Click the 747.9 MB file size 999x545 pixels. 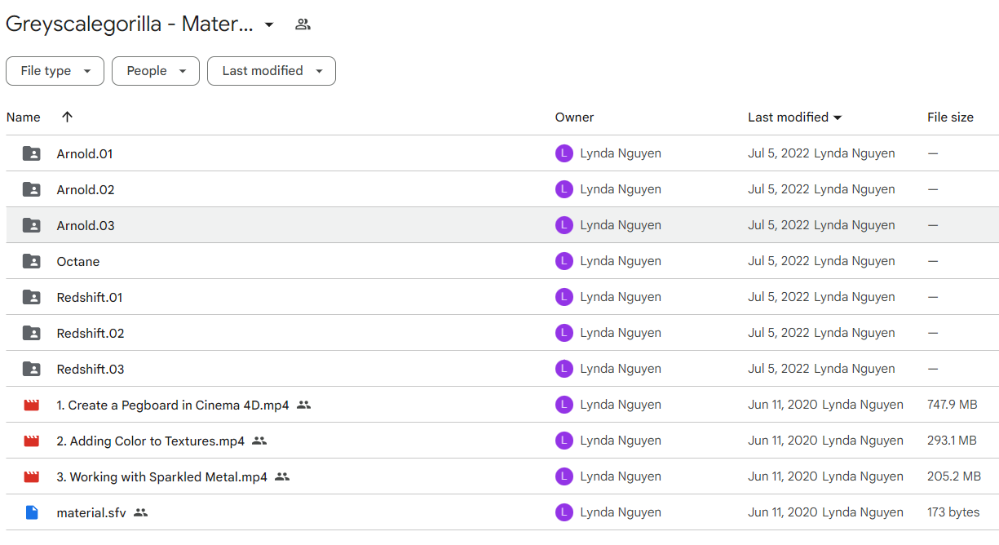coord(953,405)
